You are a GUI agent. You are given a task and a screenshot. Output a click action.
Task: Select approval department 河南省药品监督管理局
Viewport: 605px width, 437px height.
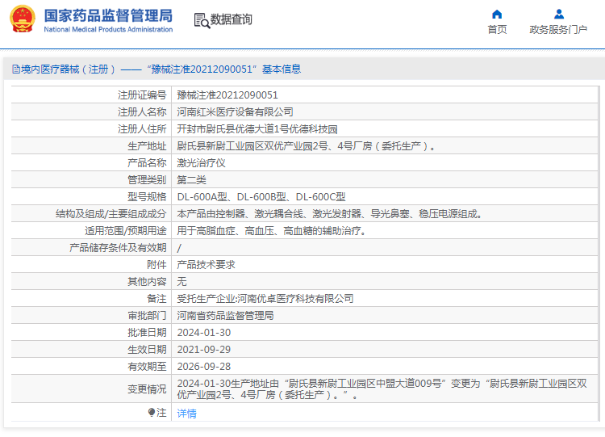tap(225, 316)
